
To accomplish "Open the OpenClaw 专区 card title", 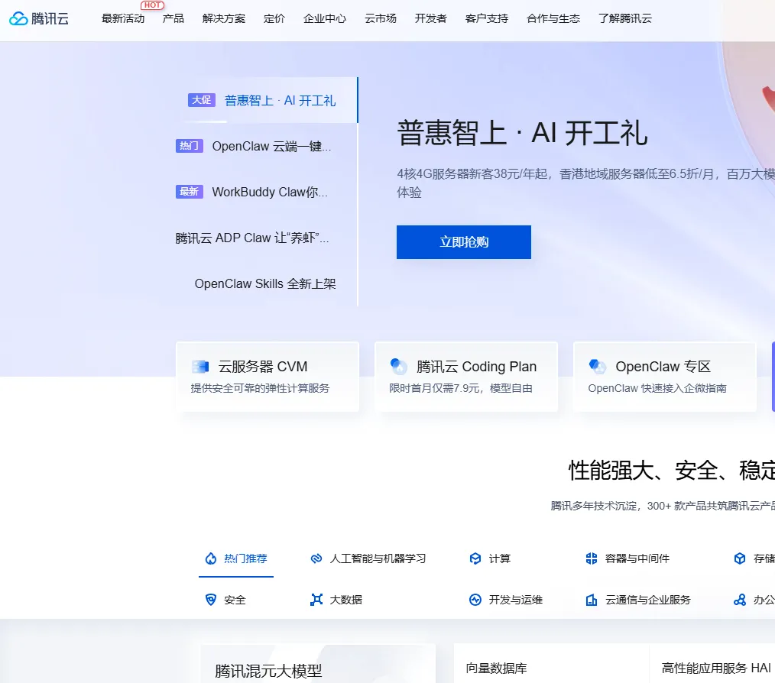I will coord(663,367).
